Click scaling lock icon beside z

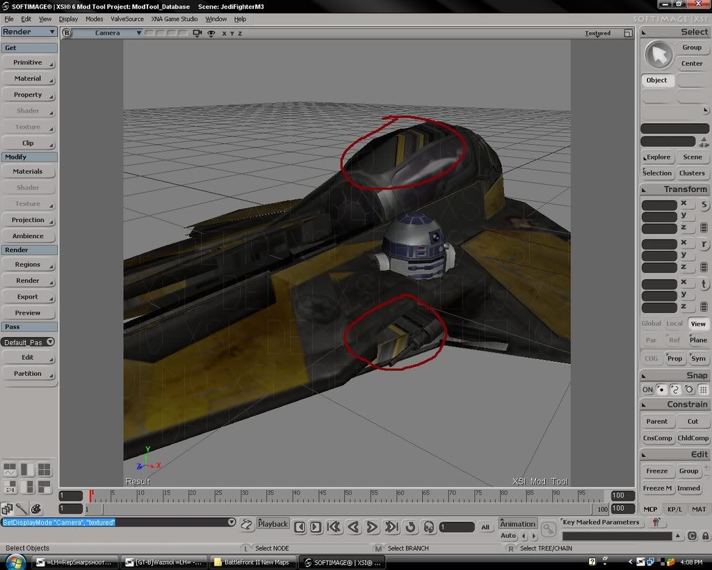click(704, 228)
